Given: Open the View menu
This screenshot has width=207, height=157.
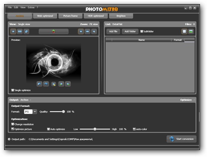Looking at the screenshot, I should [x=23, y=7].
